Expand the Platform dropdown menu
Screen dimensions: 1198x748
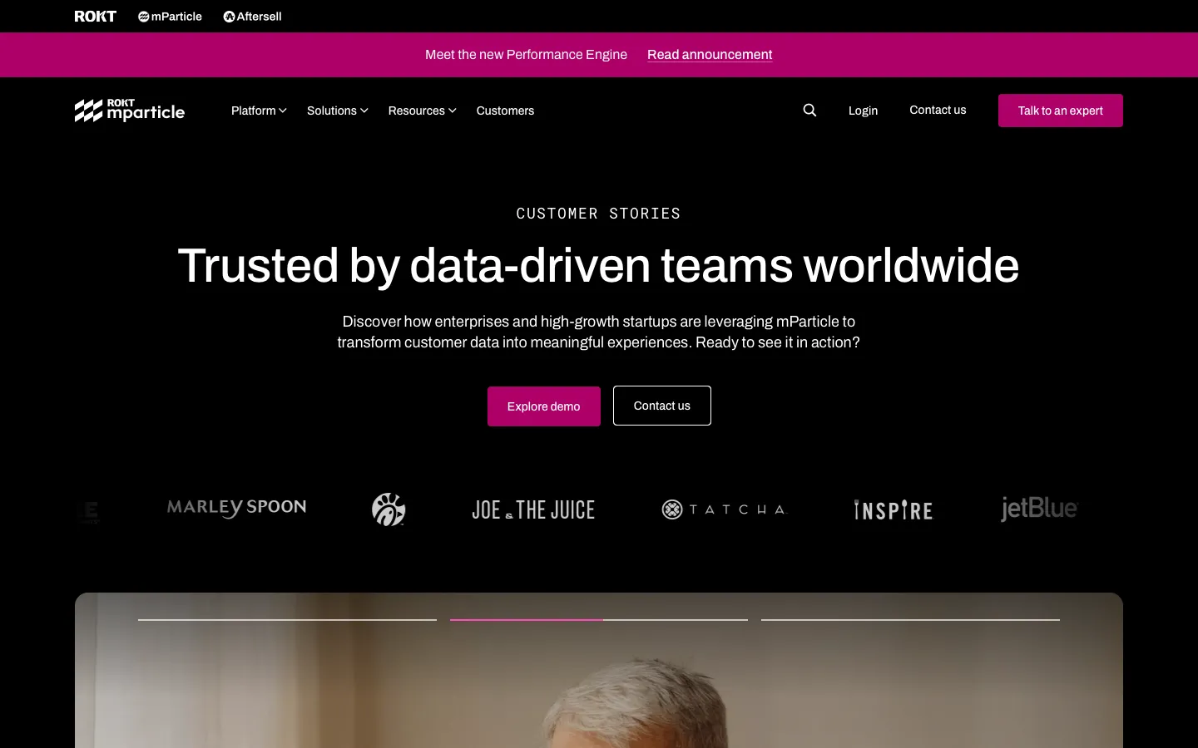[x=259, y=111]
